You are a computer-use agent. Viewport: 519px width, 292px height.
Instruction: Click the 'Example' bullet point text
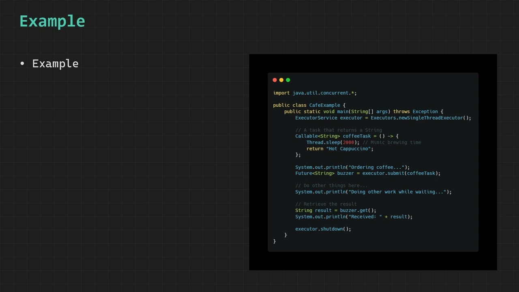55,64
